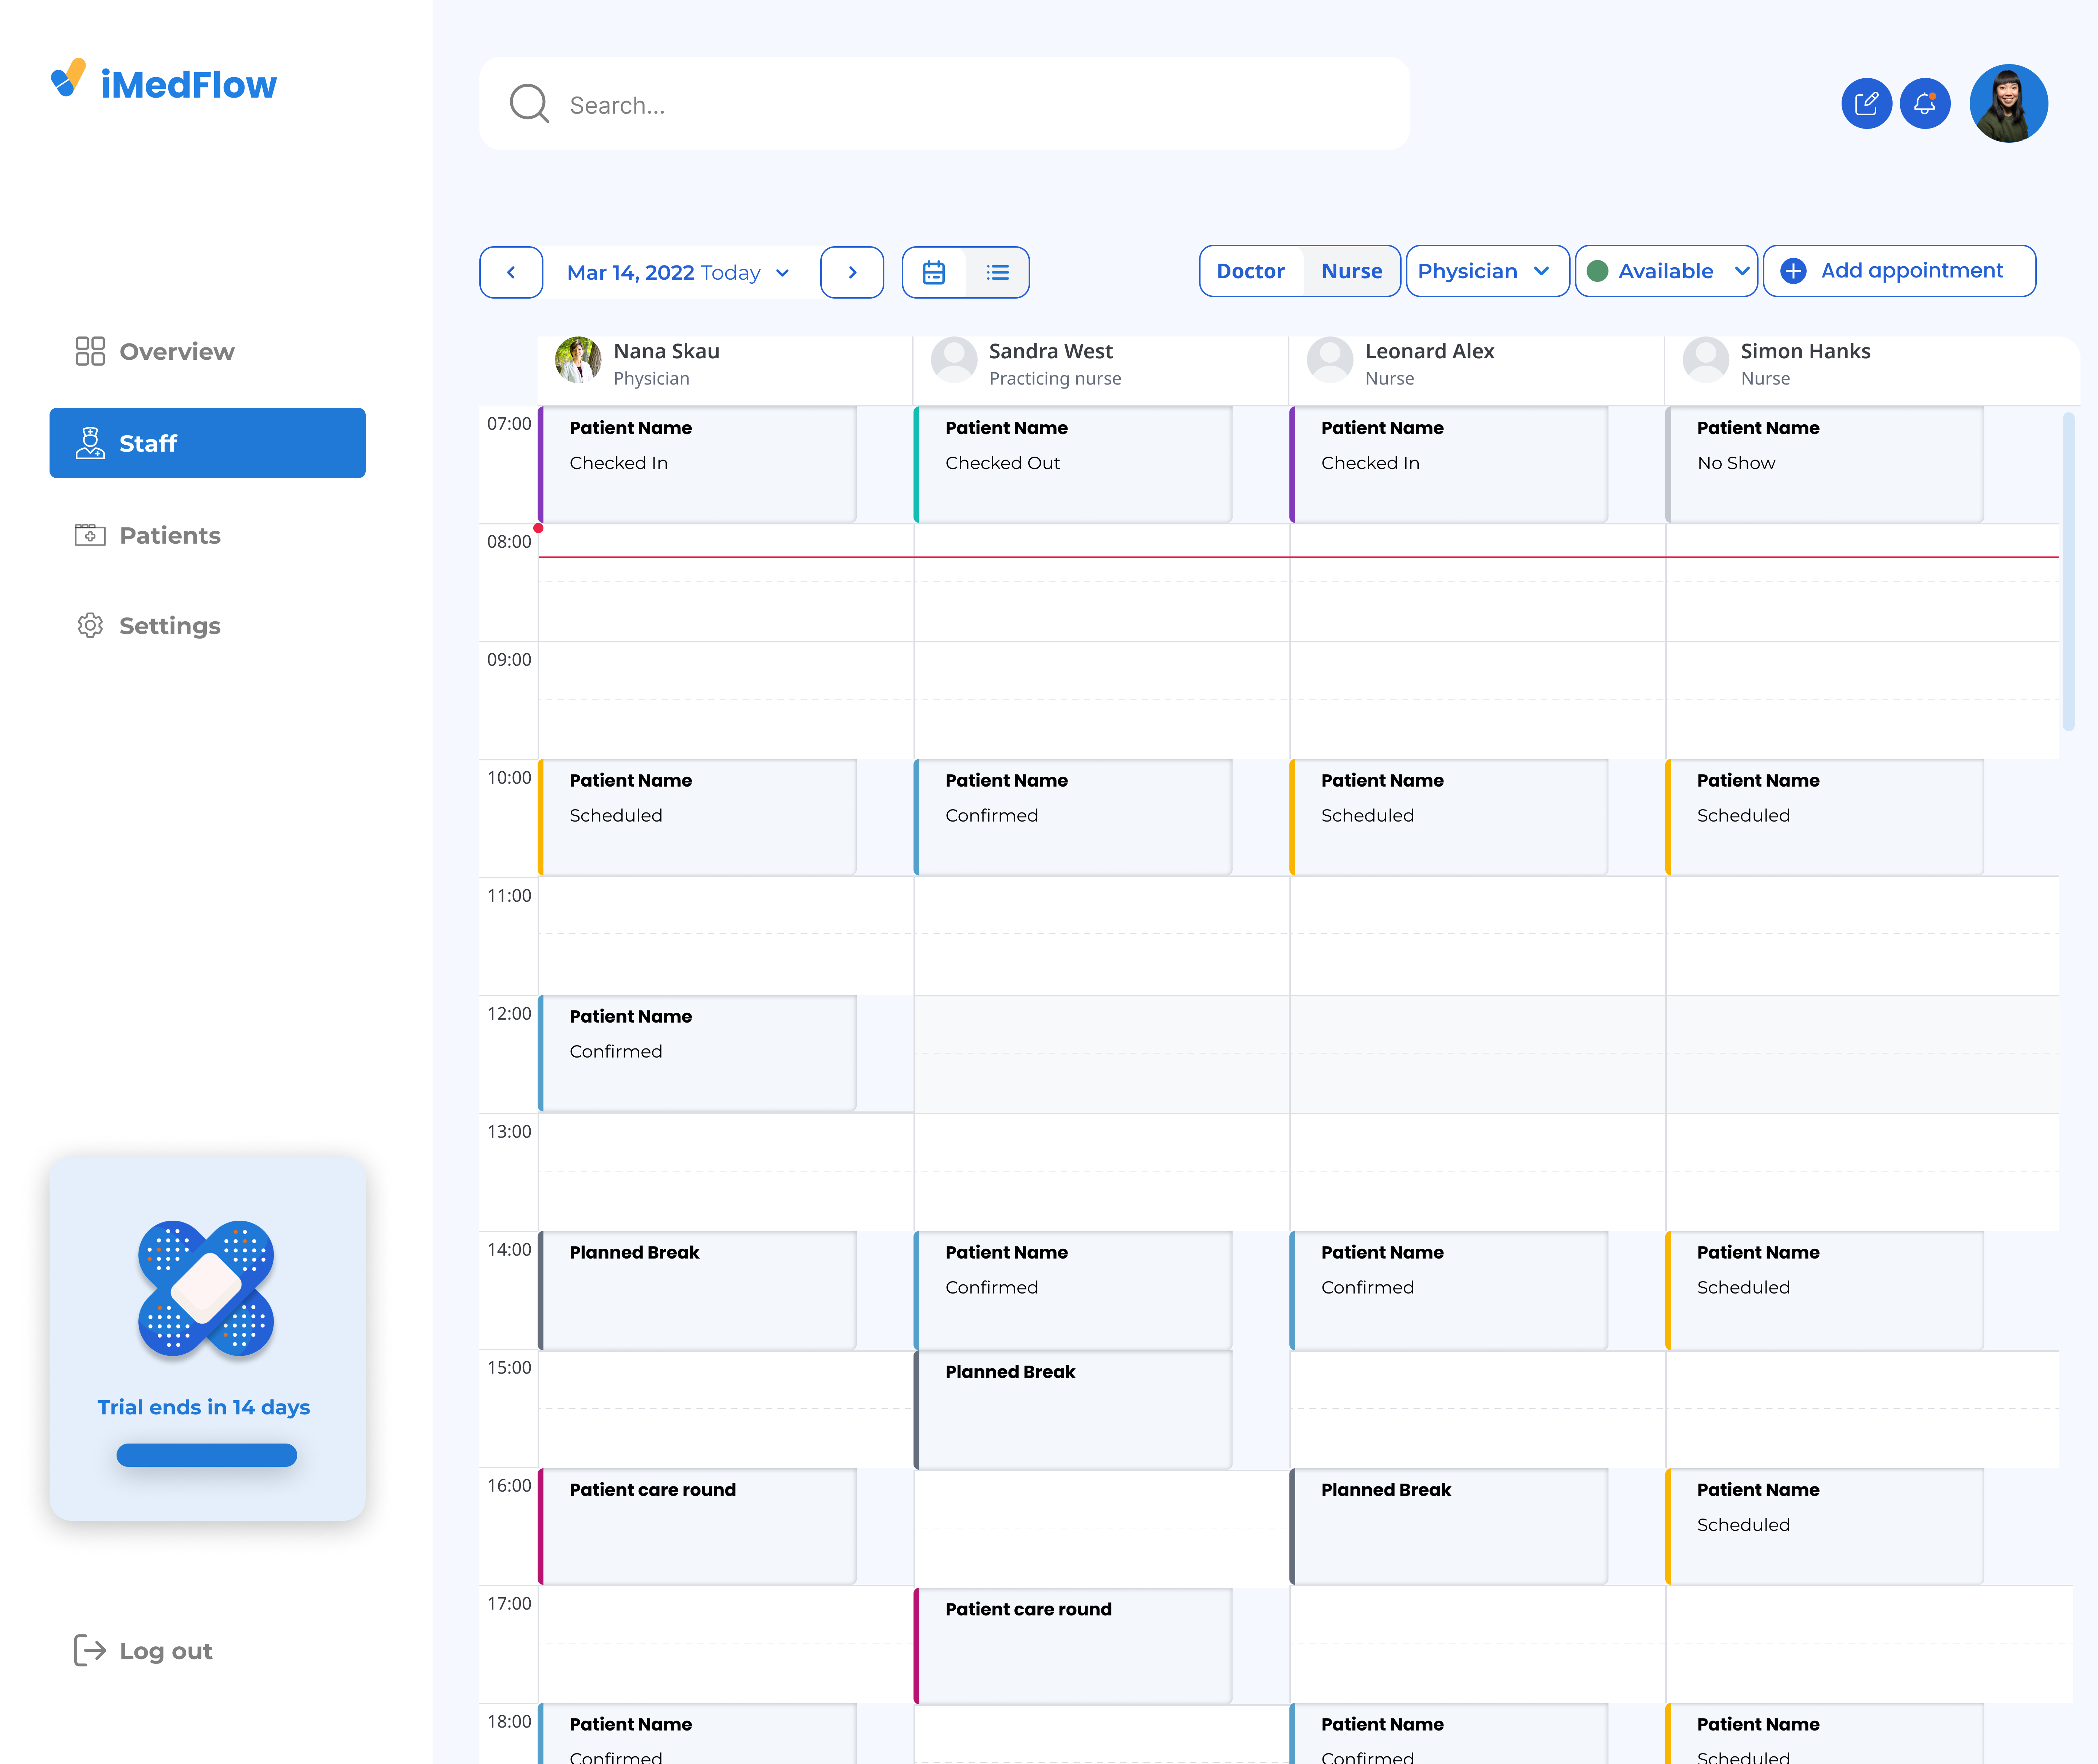This screenshot has height=1764, width=2098.
Task: Click the Staff nurse icon
Action: pyautogui.click(x=90, y=443)
